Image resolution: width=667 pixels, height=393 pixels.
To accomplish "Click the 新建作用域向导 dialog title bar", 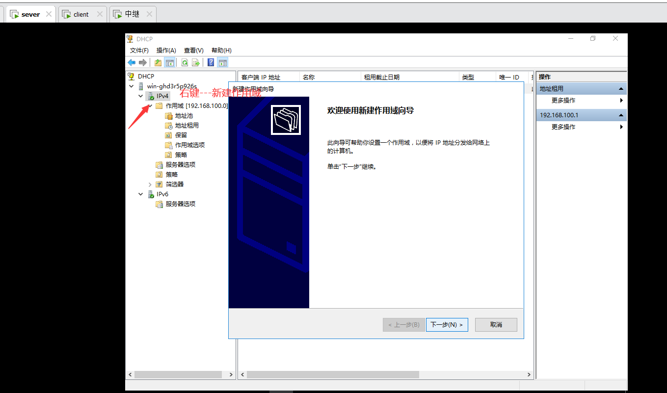I will point(376,89).
